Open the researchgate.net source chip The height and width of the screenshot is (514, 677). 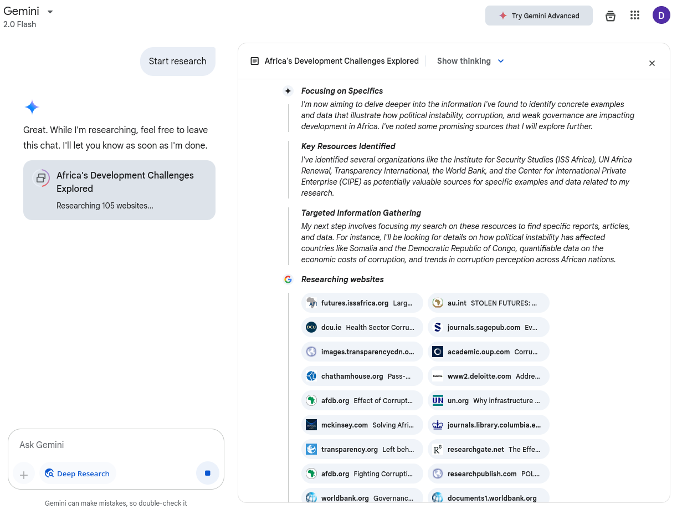[489, 449]
